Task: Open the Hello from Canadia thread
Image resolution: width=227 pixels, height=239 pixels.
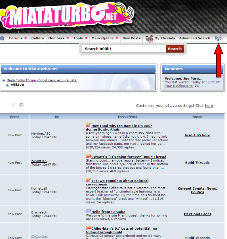Action: point(108,212)
